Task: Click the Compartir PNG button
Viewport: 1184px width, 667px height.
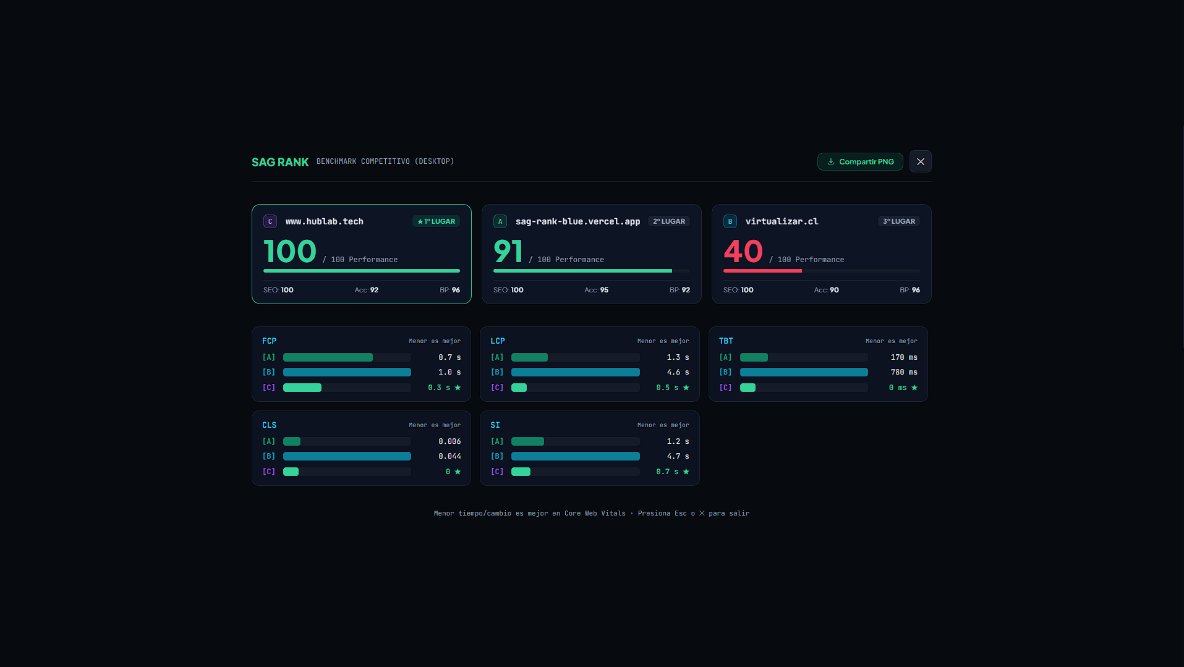Action: coord(860,161)
